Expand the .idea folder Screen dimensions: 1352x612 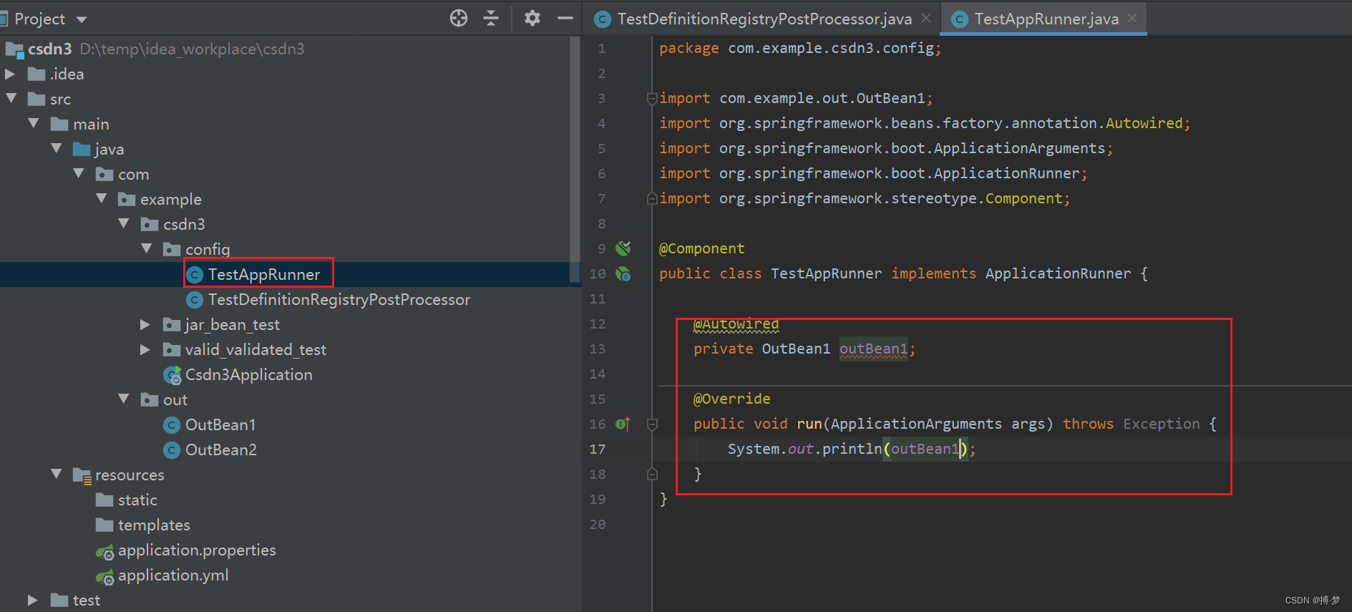tap(10, 74)
